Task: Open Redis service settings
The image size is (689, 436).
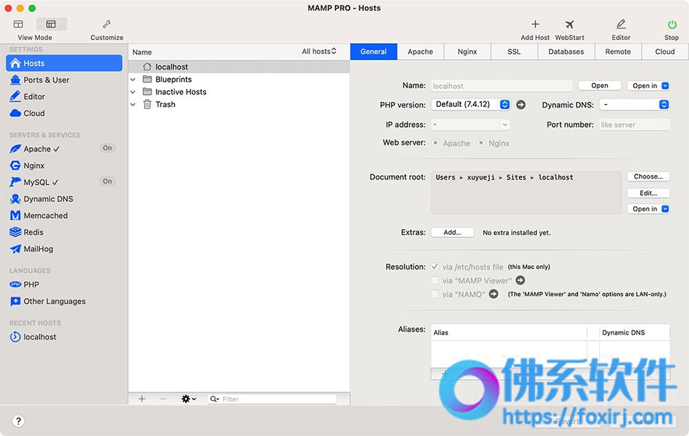Action: click(33, 232)
